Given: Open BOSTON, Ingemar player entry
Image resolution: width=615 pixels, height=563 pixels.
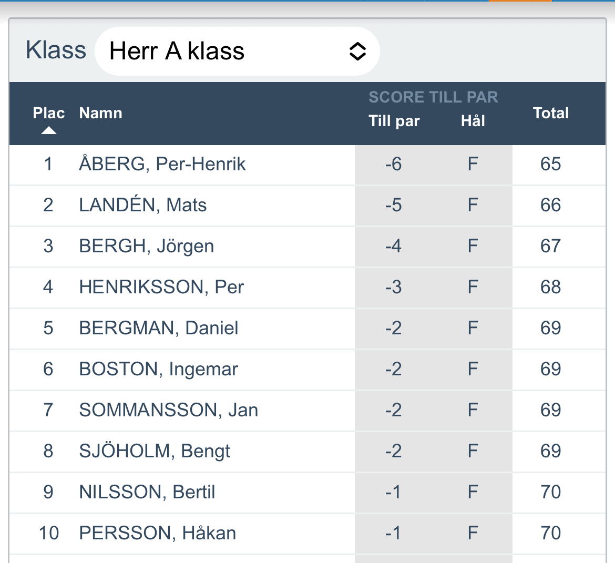Looking at the screenshot, I should click(158, 369).
